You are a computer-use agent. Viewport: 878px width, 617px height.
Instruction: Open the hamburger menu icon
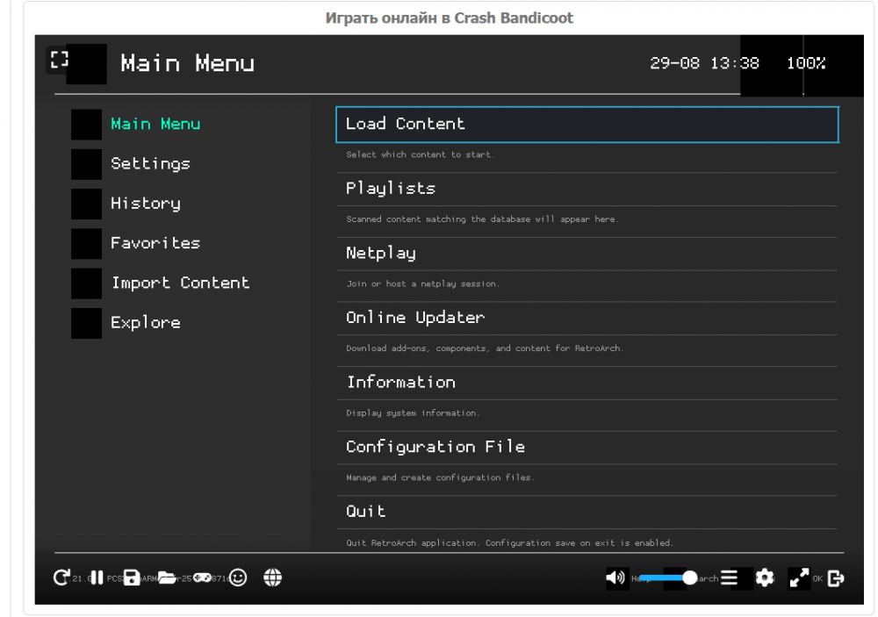tap(729, 578)
